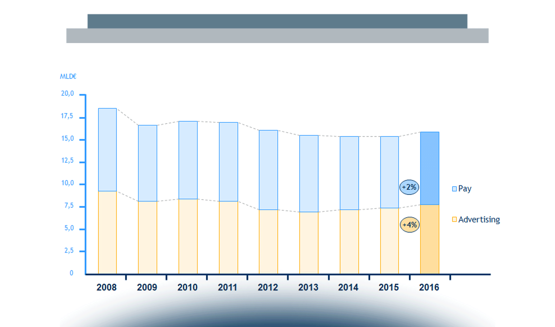Screen dimensions: 555x327
Task: Click the 10,0 y-axis value
Action: pyautogui.click(x=67, y=183)
